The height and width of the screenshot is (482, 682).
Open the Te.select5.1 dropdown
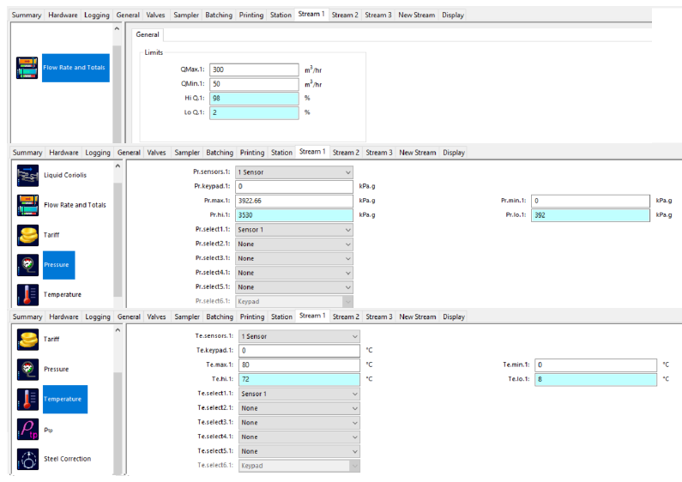(x=299, y=451)
